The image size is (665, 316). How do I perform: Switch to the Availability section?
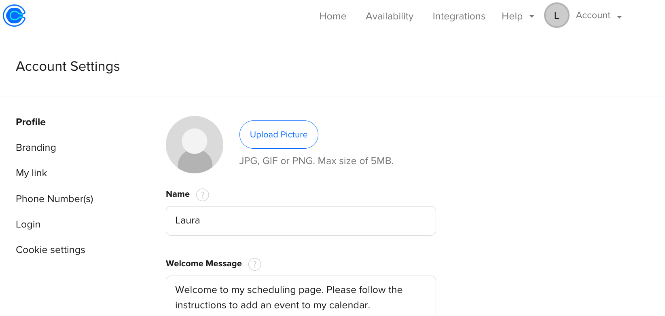click(389, 16)
